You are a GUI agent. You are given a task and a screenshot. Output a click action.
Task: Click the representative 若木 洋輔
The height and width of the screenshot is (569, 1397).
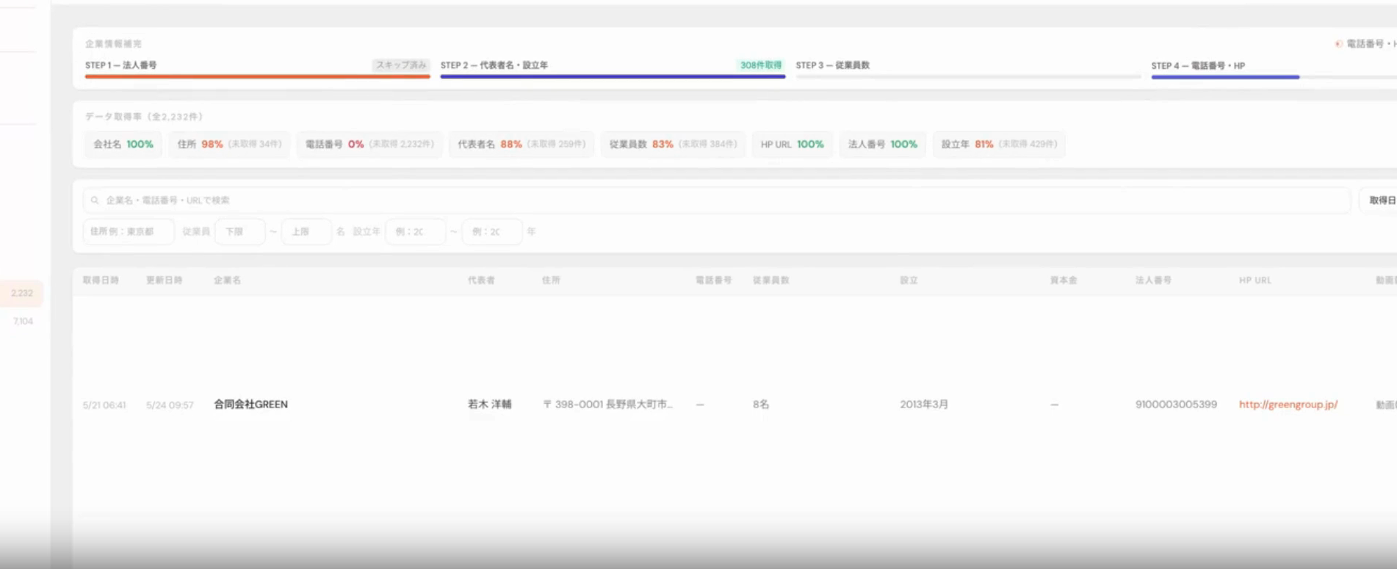pos(489,405)
